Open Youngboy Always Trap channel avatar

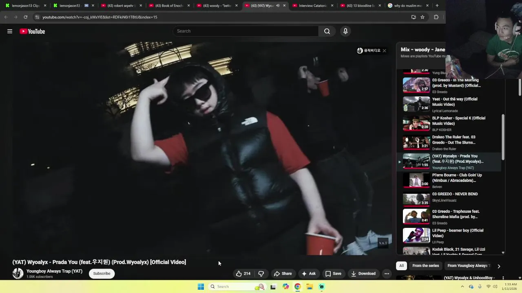click(x=18, y=273)
